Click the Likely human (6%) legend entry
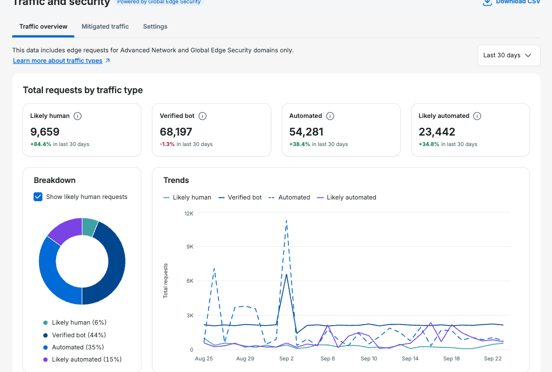 (x=75, y=322)
